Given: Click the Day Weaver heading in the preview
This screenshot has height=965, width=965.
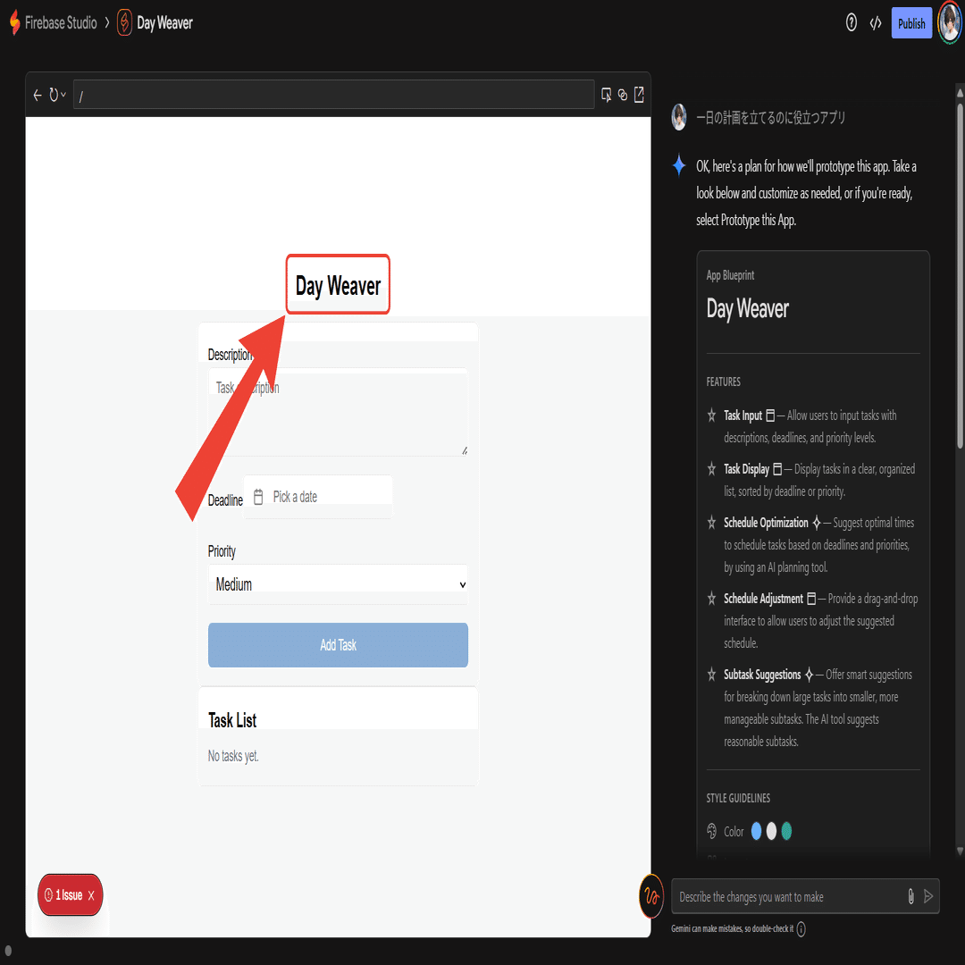Looking at the screenshot, I should click(338, 286).
